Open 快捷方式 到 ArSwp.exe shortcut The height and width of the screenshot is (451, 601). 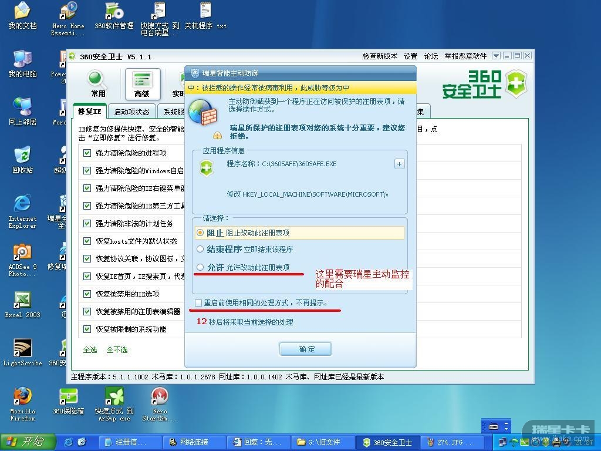coord(114,404)
